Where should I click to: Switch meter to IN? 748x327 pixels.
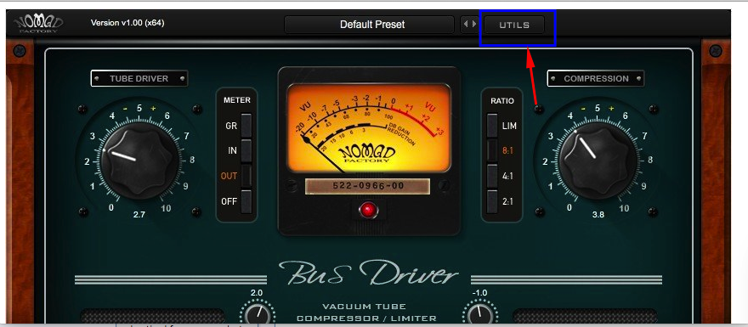click(x=246, y=150)
